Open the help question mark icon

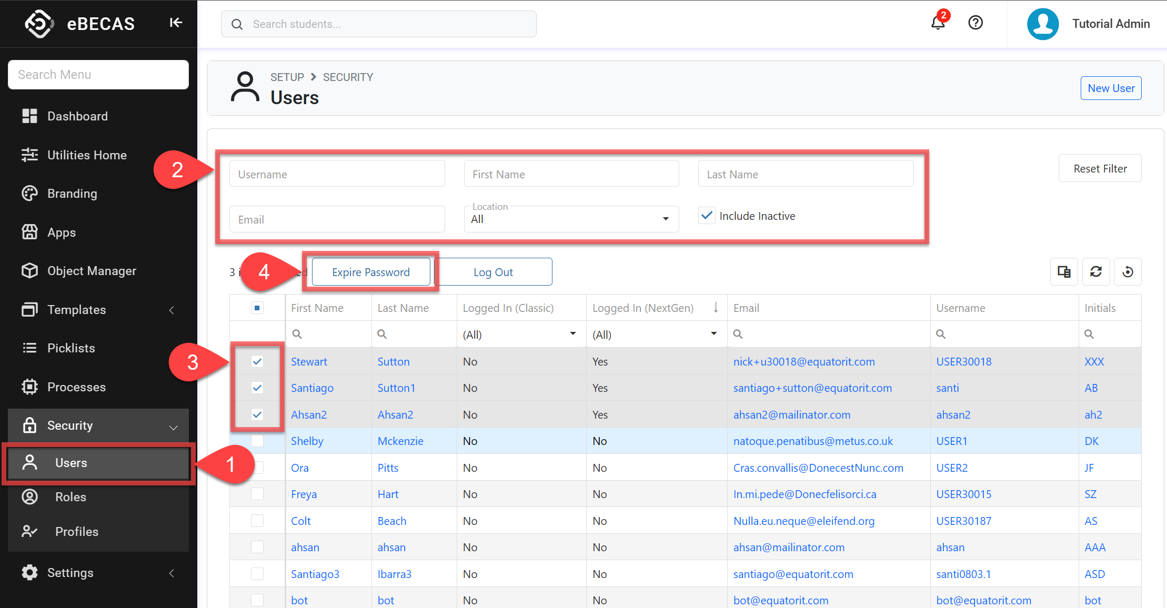point(975,23)
